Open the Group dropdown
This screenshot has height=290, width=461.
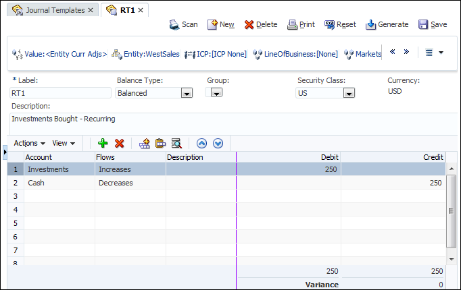coord(216,93)
